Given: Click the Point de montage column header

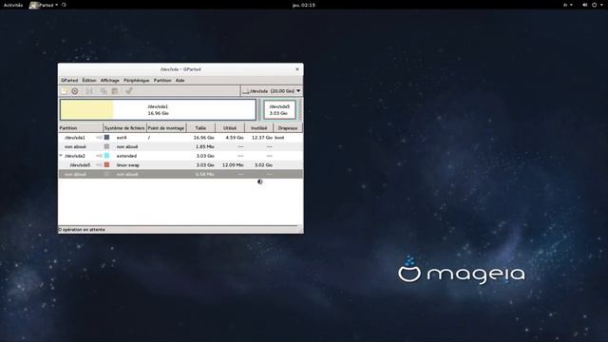Looking at the screenshot, I should click(x=166, y=128).
